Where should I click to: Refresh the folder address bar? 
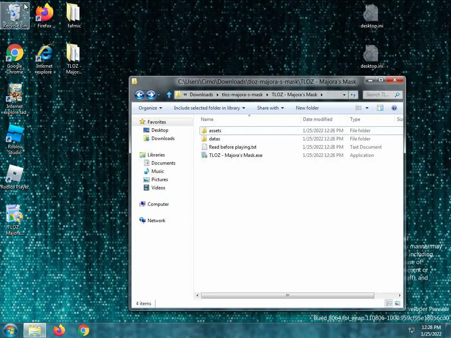[x=353, y=95]
